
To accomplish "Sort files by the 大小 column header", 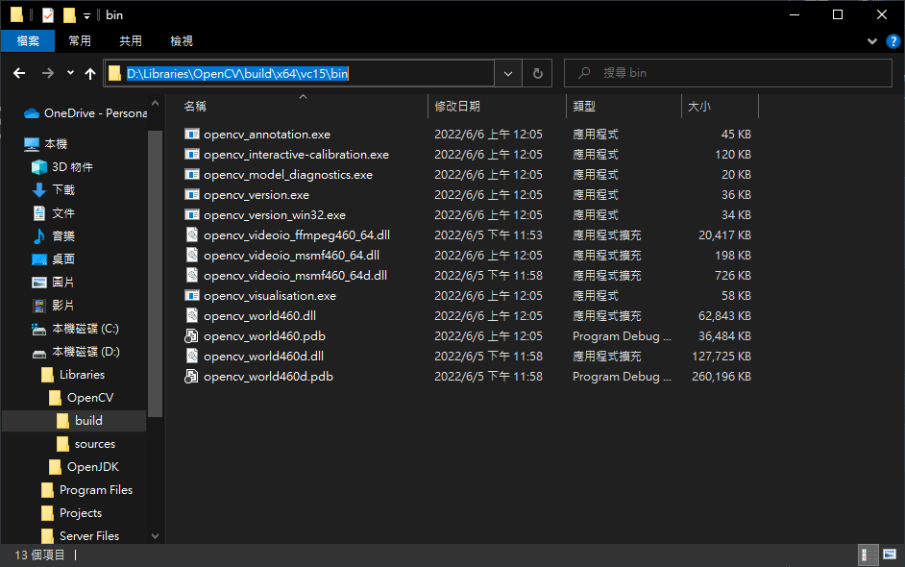I will [720, 107].
